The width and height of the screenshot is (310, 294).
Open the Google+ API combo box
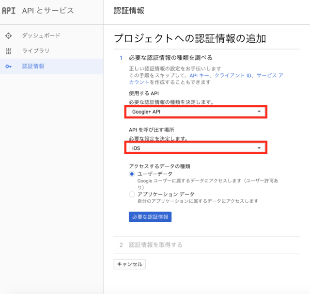tap(197, 112)
